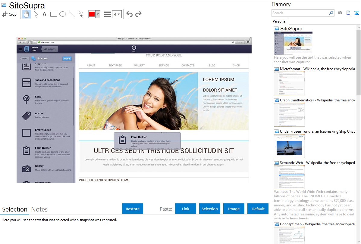Redo the annotation
This screenshot has height=244, width=361.
[x=138, y=14]
